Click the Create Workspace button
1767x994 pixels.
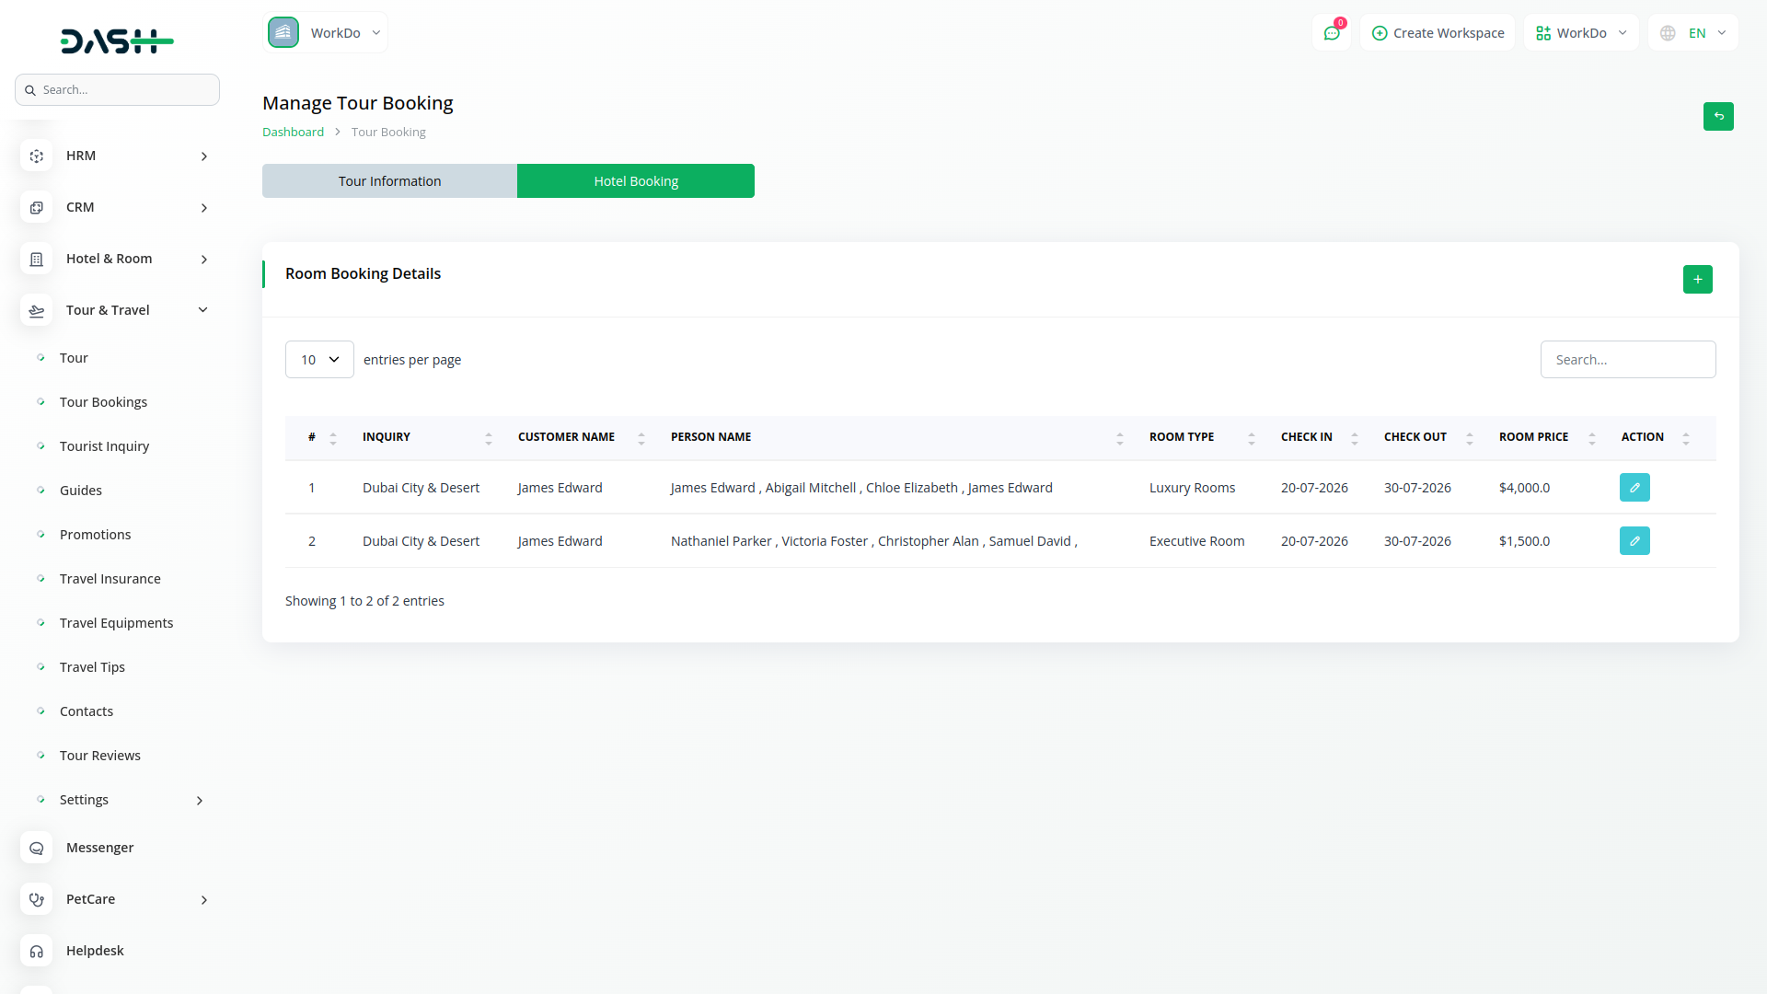coord(1438,33)
